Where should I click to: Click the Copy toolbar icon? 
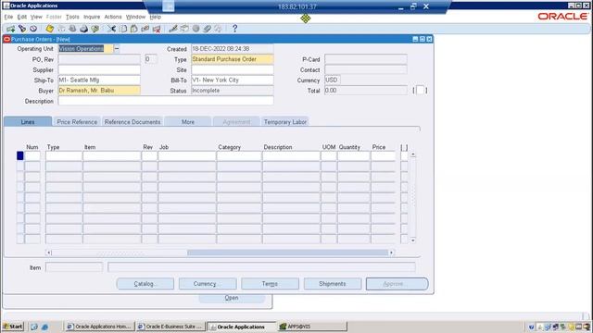pos(123,29)
